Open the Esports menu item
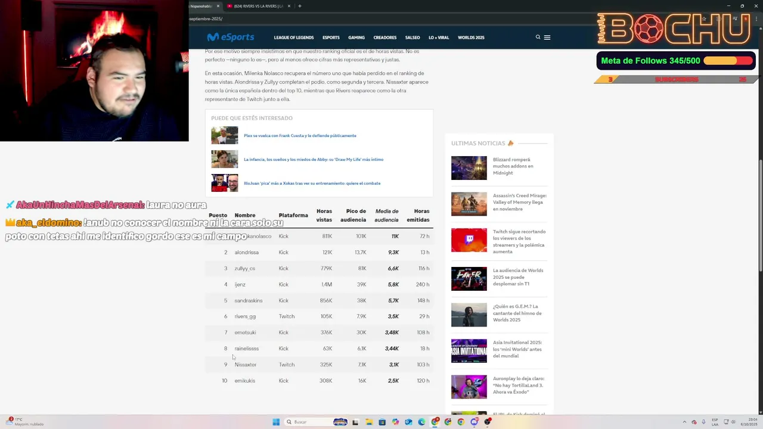 point(331,38)
